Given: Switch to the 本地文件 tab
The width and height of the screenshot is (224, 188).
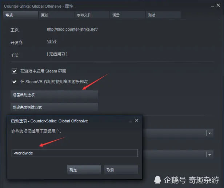Looking at the screenshot, I should click(x=92, y=15).
